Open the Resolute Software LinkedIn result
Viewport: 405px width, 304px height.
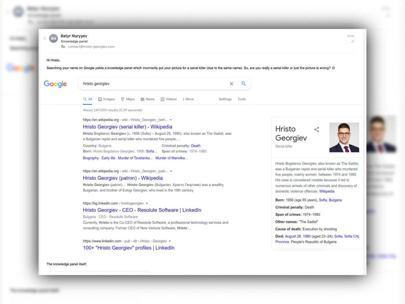142,210
